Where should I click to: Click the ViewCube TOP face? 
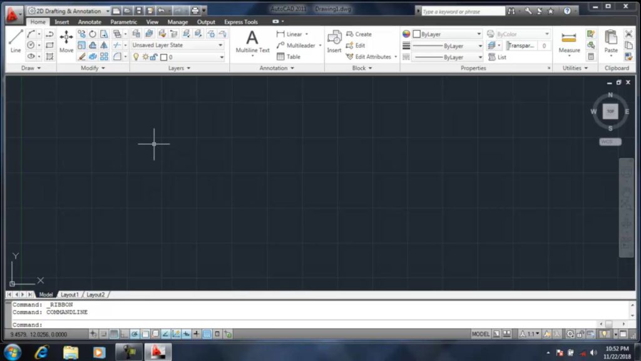pyautogui.click(x=610, y=112)
